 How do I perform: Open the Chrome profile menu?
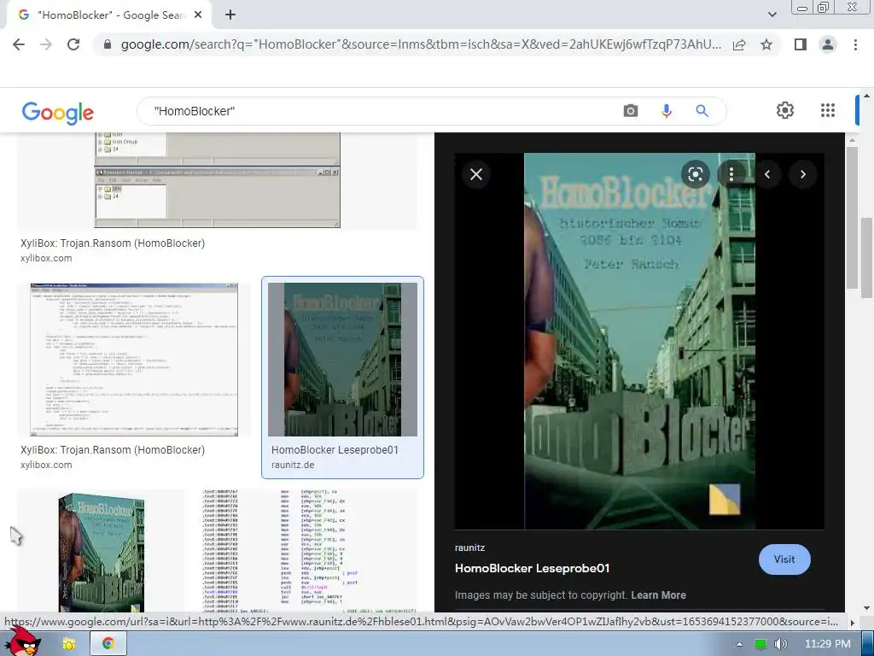tap(828, 44)
